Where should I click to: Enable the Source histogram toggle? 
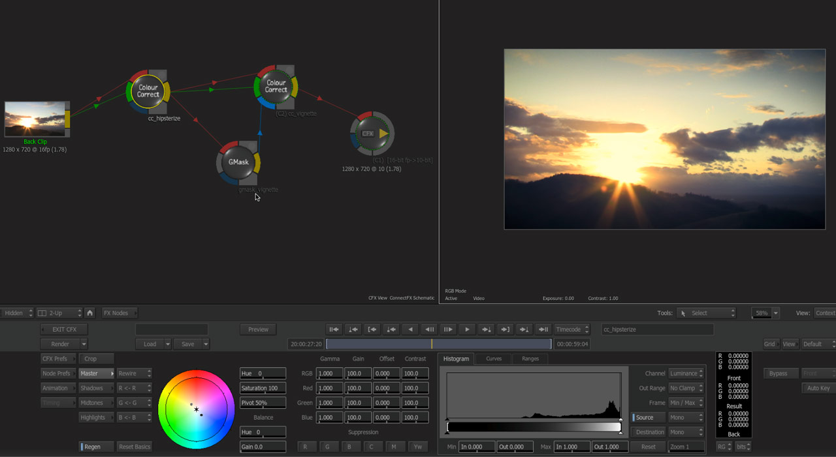click(x=648, y=417)
